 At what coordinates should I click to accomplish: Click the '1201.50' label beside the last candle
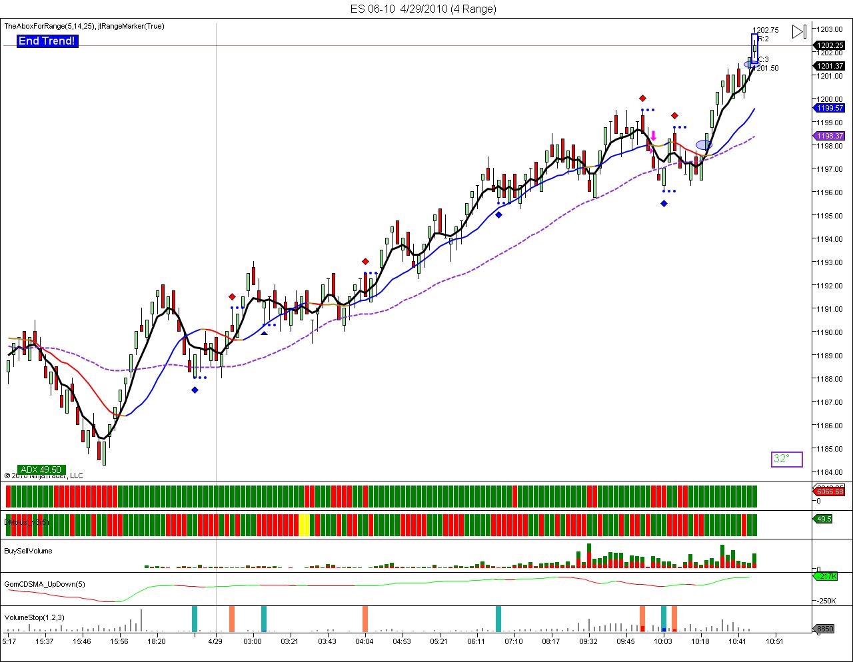click(766, 68)
